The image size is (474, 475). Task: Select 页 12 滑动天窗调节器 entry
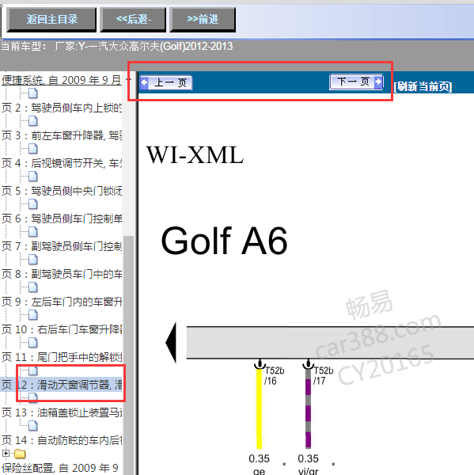pyautogui.click(x=62, y=385)
